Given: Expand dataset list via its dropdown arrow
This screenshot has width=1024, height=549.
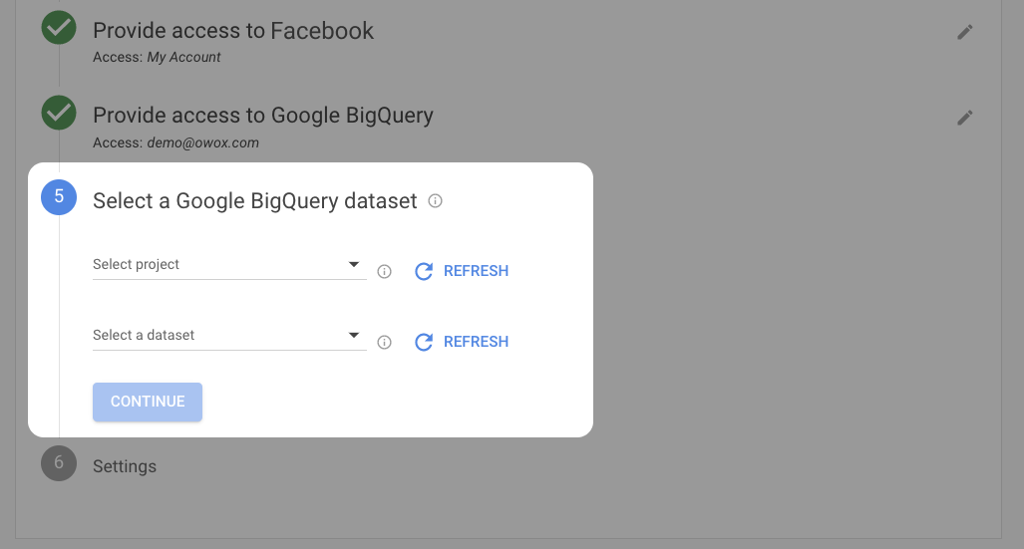Looking at the screenshot, I should [x=353, y=335].
